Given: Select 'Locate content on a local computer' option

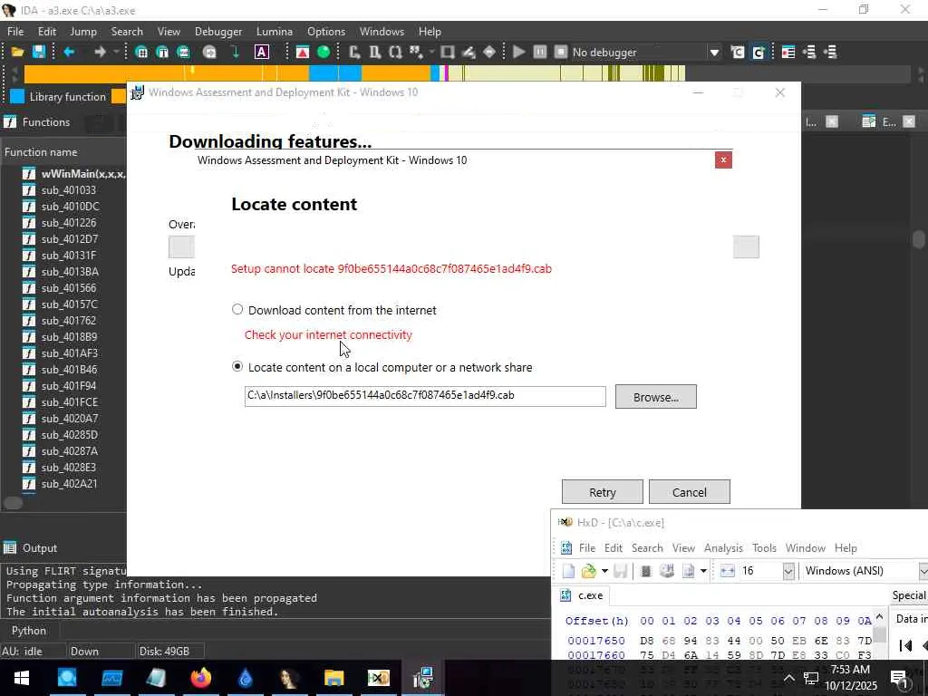Looking at the screenshot, I should coord(237,367).
